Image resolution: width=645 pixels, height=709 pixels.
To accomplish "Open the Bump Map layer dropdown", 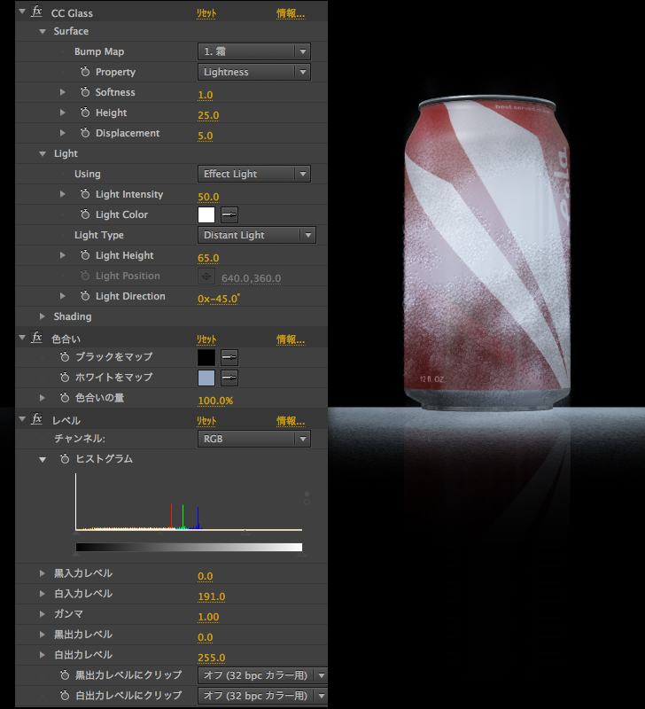I will pyautogui.click(x=253, y=51).
